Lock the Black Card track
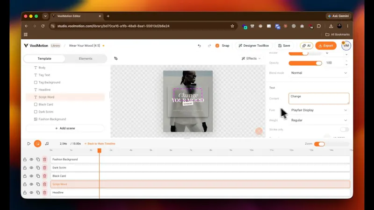The image size is (374, 210). point(25,176)
